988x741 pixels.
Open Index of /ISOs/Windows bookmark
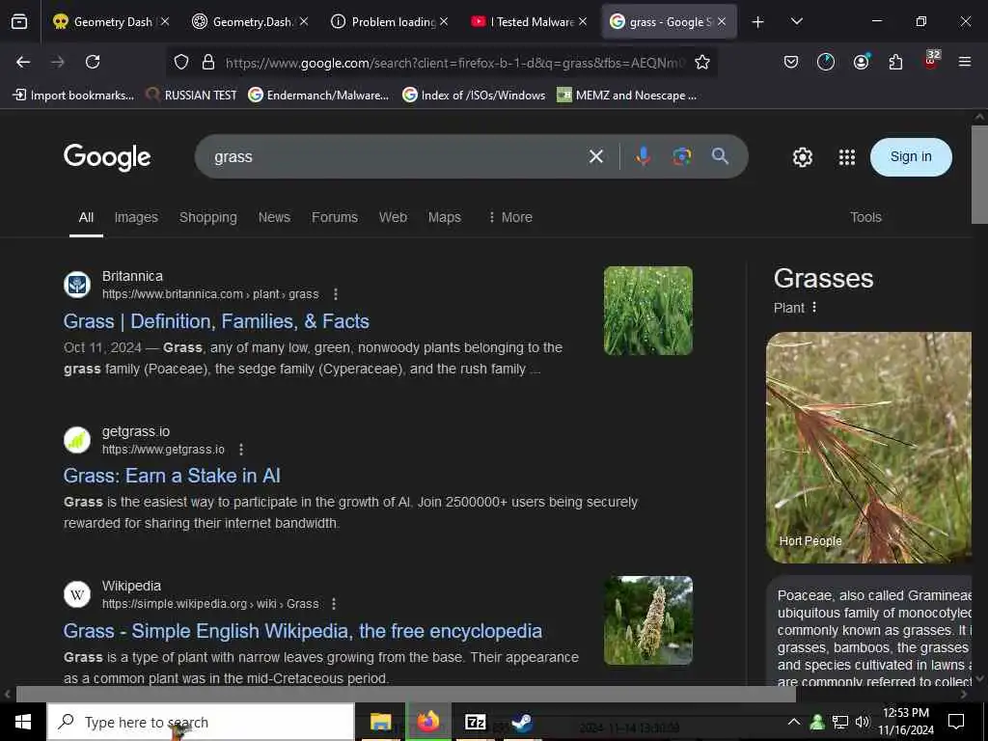[x=474, y=96]
